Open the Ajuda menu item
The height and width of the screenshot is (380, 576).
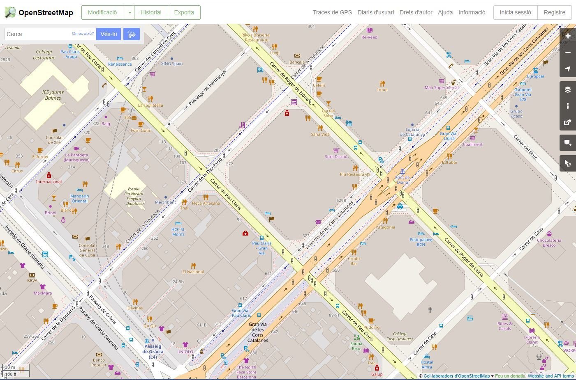point(445,12)
